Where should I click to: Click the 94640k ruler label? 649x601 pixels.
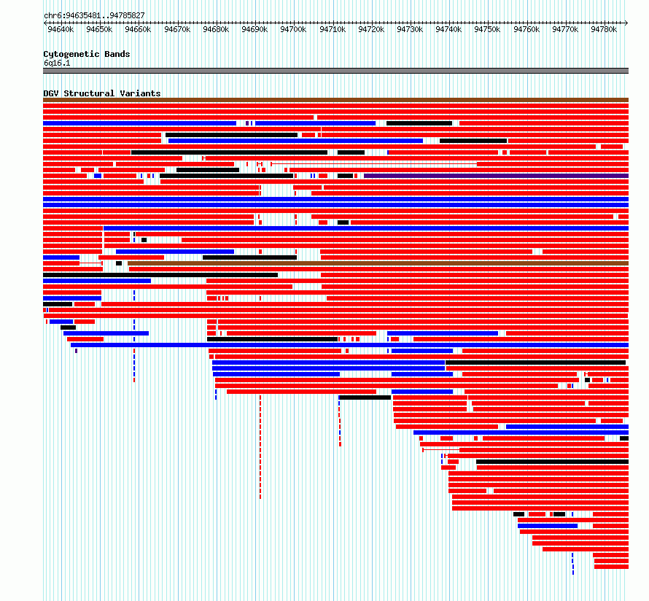pos(61,29)
